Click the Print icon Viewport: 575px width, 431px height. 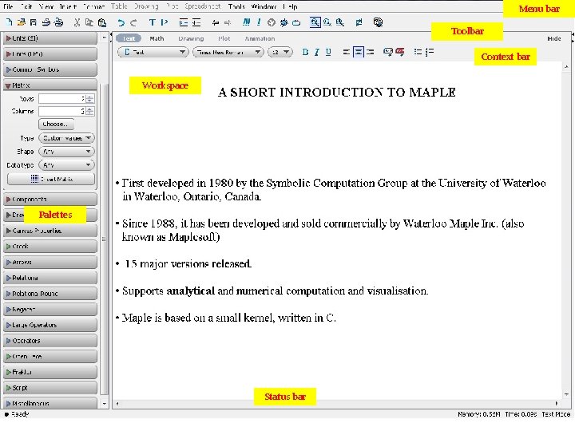point(46,22)
